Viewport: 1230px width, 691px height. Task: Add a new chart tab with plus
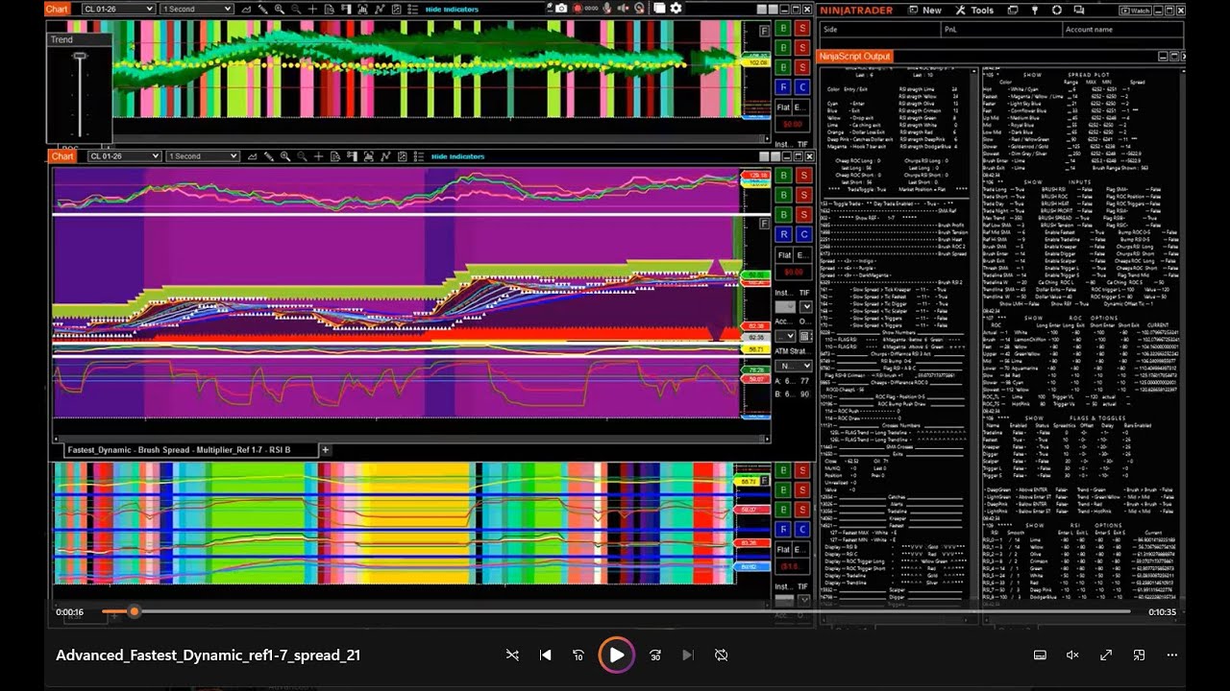coord(325,450)
